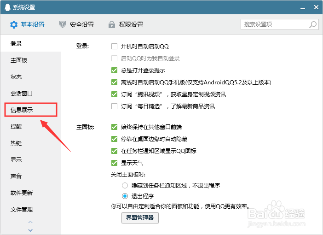Close the 系统设置 window
Screen dimensions: 323x235
[316, 7]
